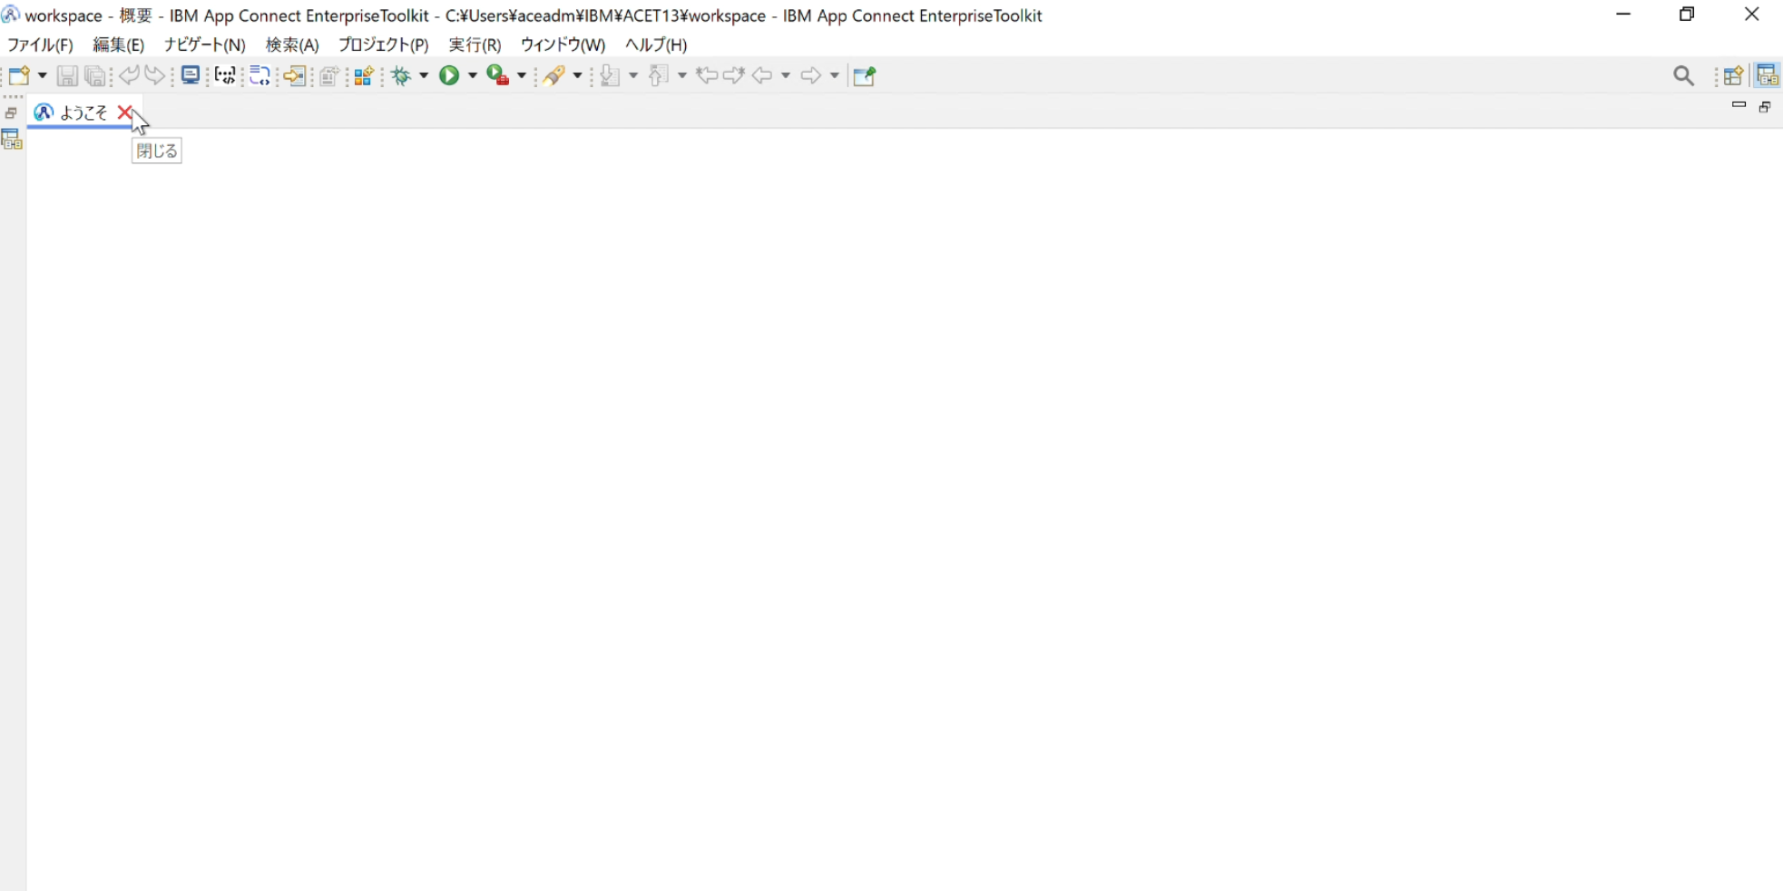Click the Debug bug icon
The image size is (1783, 891).
(x=402, y=76)
